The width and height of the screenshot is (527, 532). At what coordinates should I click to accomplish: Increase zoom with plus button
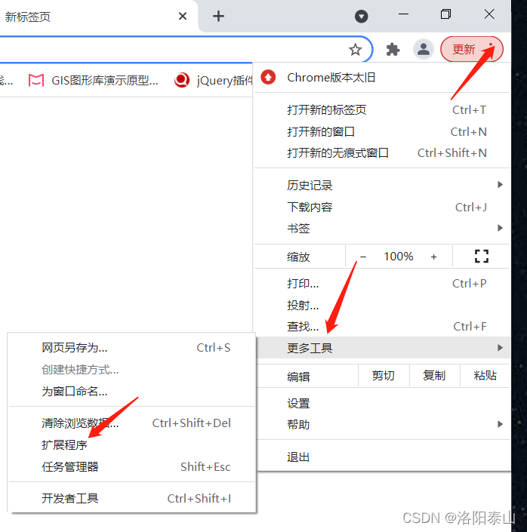pyautogui.click(x=433, y=257)
